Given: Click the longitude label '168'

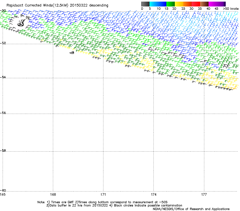Looking at the screenshot, I should (x=53, y=194).
